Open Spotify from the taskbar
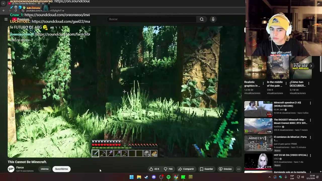 pos(169,177)
